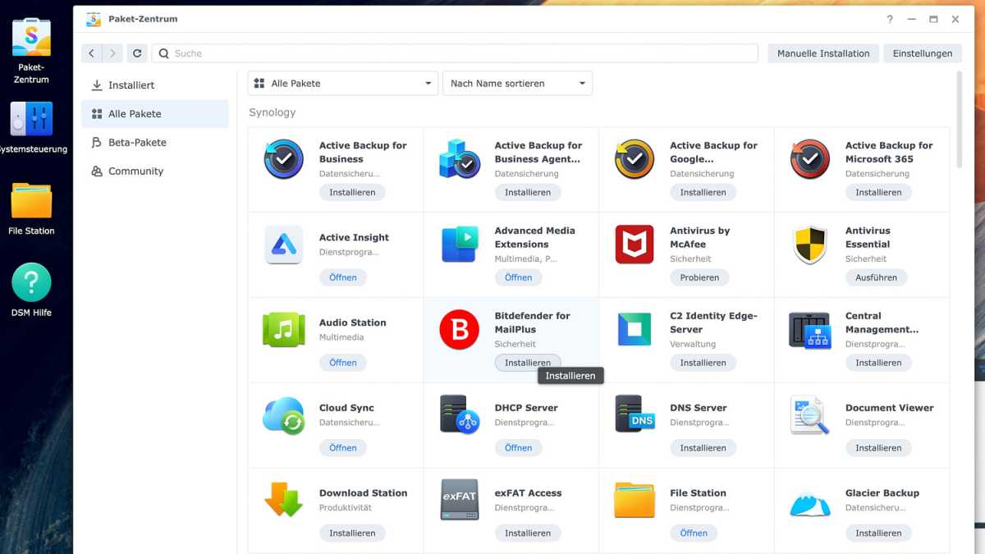
Task: Click the DNS Server icon
Action: pyautogui.click(x=635, y=414)
